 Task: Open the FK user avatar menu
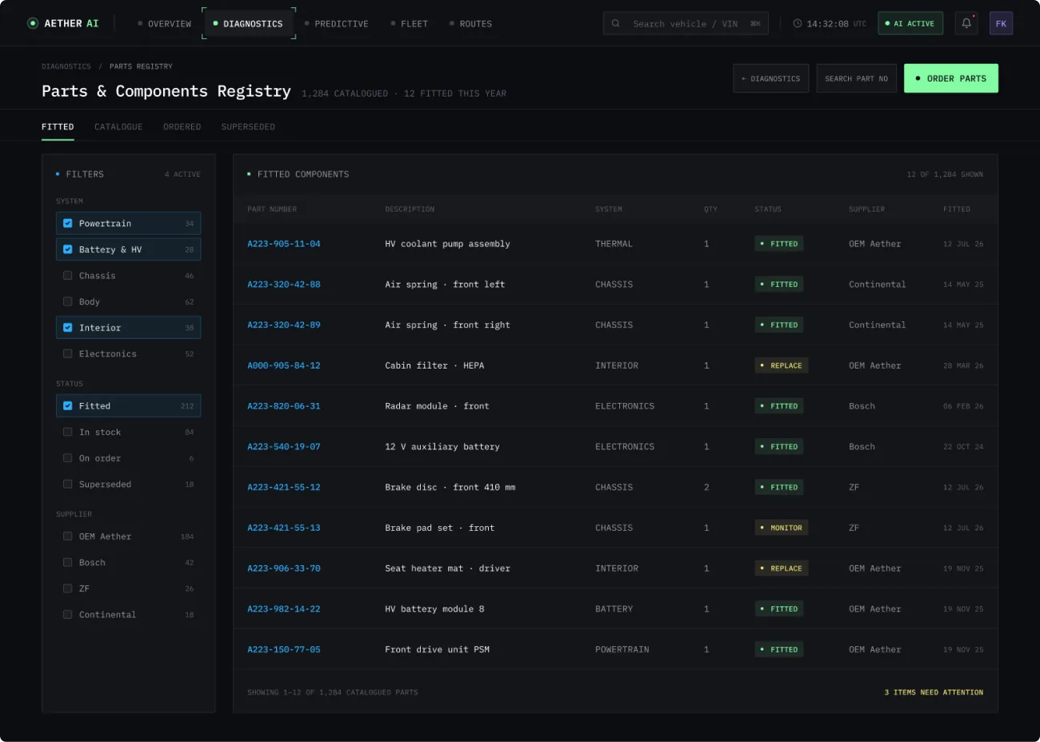tap(1001, 23)
